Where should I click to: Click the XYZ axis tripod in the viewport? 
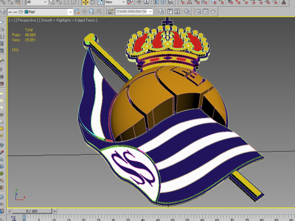coord(20,195)
